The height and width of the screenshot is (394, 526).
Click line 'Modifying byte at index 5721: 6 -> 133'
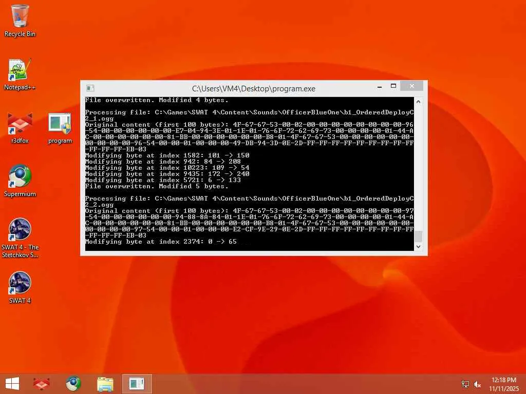[163, 180]
